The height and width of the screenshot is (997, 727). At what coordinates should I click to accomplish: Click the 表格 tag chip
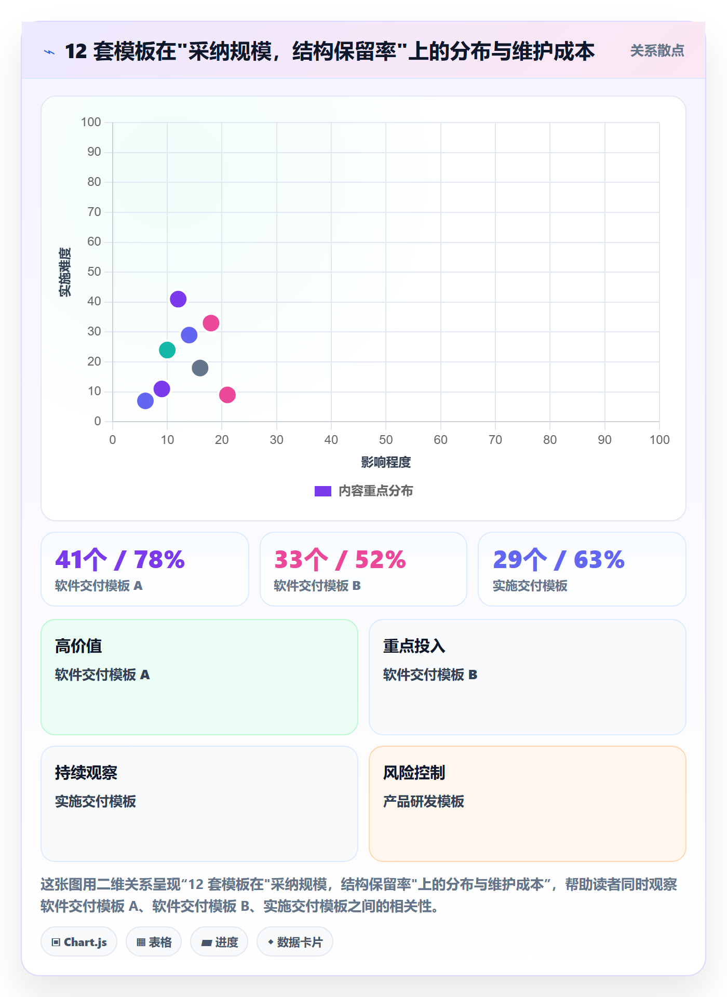pyautogui.click(x=154, y=941)
